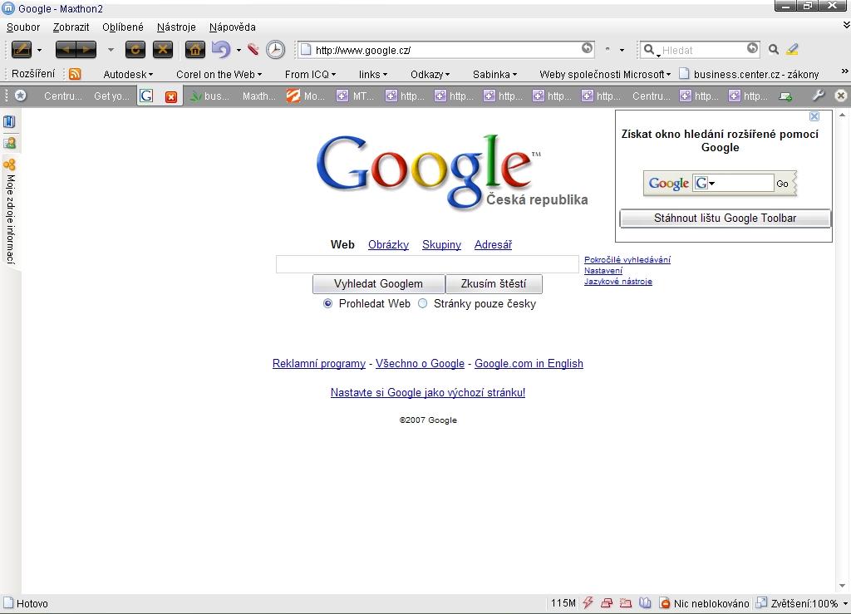Open the address bar dropdown arrow
The width and height of the screenshot is (851, 614).
[622, 51]
